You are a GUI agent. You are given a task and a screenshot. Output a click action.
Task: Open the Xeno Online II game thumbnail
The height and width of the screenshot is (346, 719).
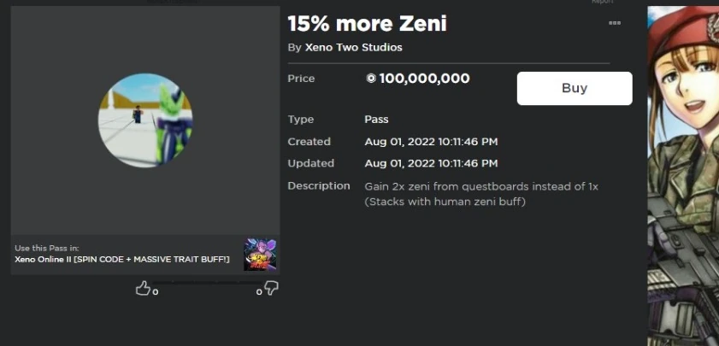point(260,255)
